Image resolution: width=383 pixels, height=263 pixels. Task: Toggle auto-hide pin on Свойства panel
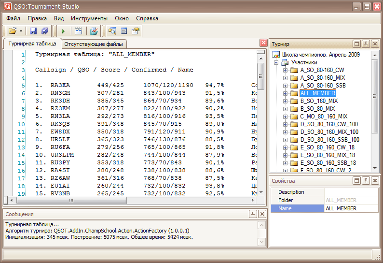pyautogui.click(x=366, y=180)
